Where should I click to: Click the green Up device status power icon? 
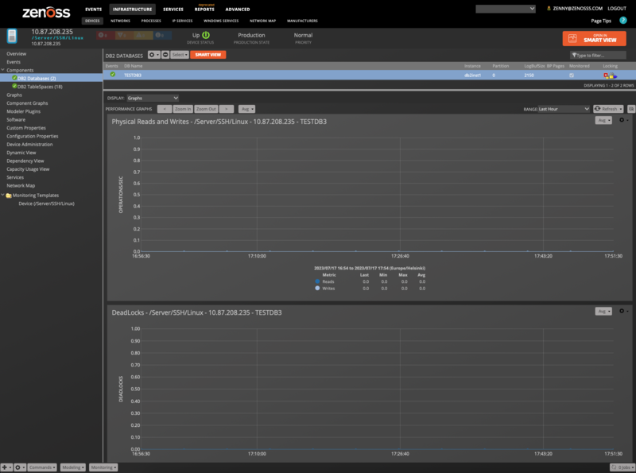click(x=206, y=35)
